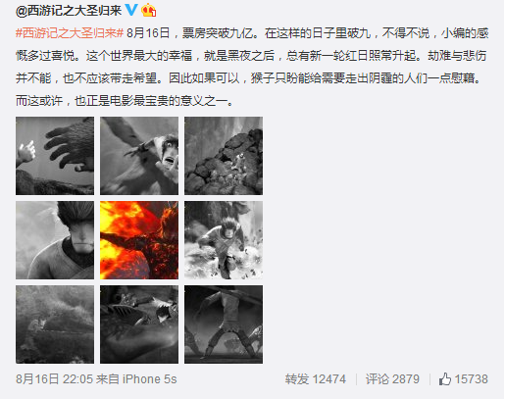505x399 pixels.
Task: Open the thumbnail of the figure standing from behind
Action: click(224, 324)
